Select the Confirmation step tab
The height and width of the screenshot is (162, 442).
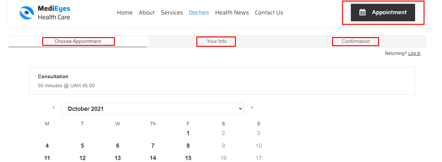tap(356, 42)
